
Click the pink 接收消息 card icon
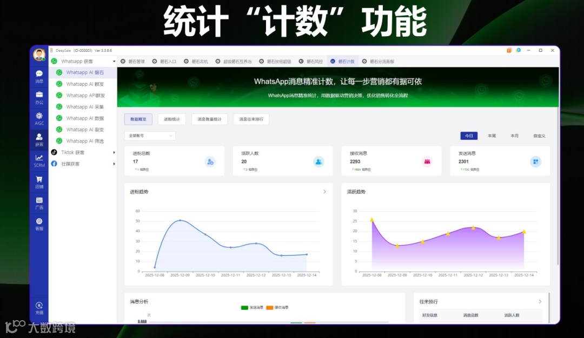427,162
